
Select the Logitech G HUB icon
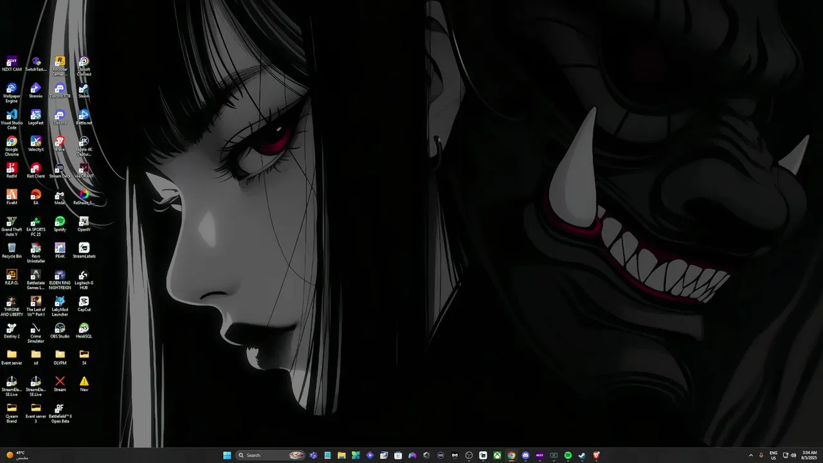pyautogui.click(x=84, y=280)
